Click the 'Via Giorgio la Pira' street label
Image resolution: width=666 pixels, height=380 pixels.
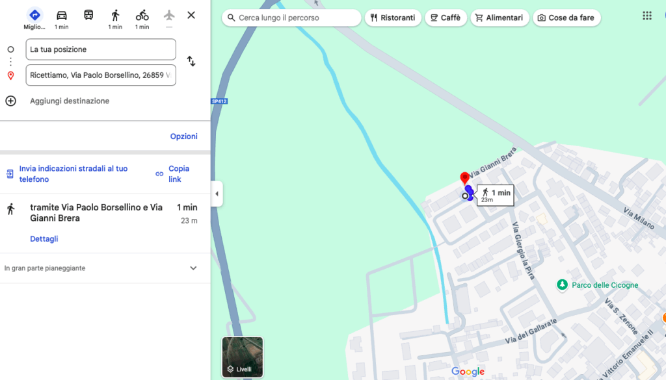click(x=523, y=250)
